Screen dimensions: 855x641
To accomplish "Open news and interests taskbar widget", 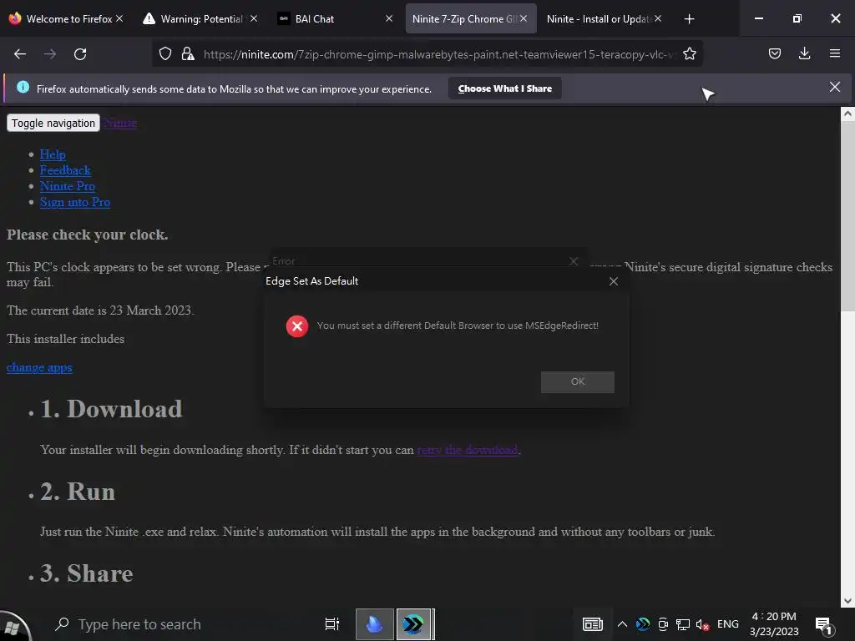I will [592, 624].
